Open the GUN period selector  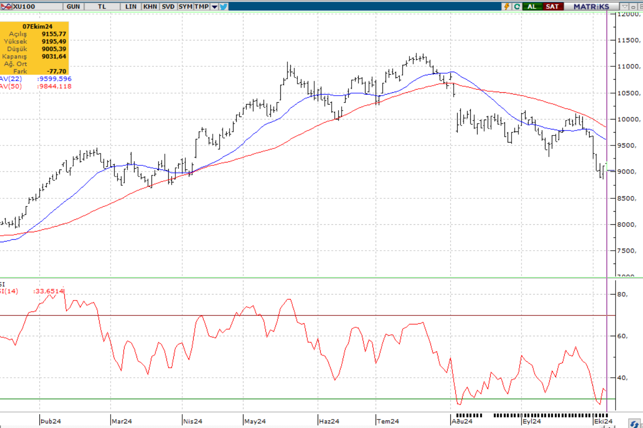pyautogui.click(x=73, y=6)
